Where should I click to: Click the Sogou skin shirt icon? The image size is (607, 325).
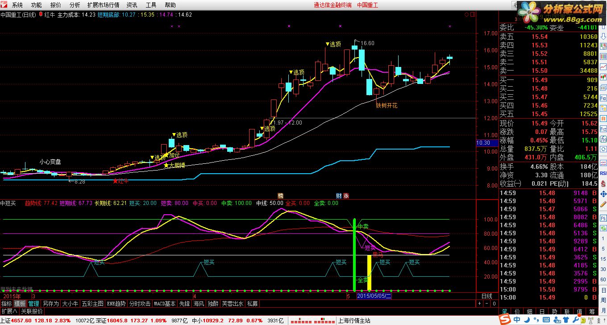tap(566, 320)
